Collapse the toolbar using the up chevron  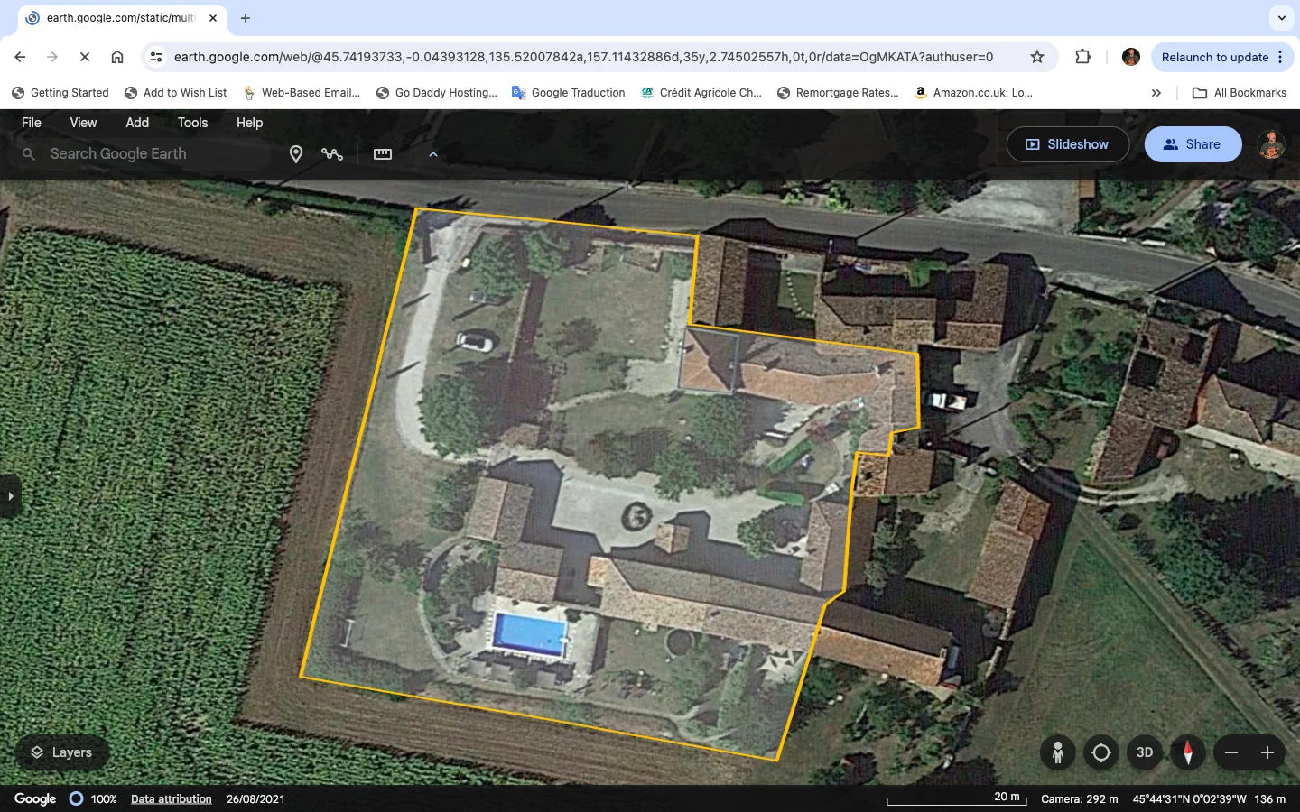(433, 154)
